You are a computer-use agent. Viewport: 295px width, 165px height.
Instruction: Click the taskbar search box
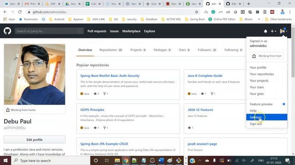[51, 160]
